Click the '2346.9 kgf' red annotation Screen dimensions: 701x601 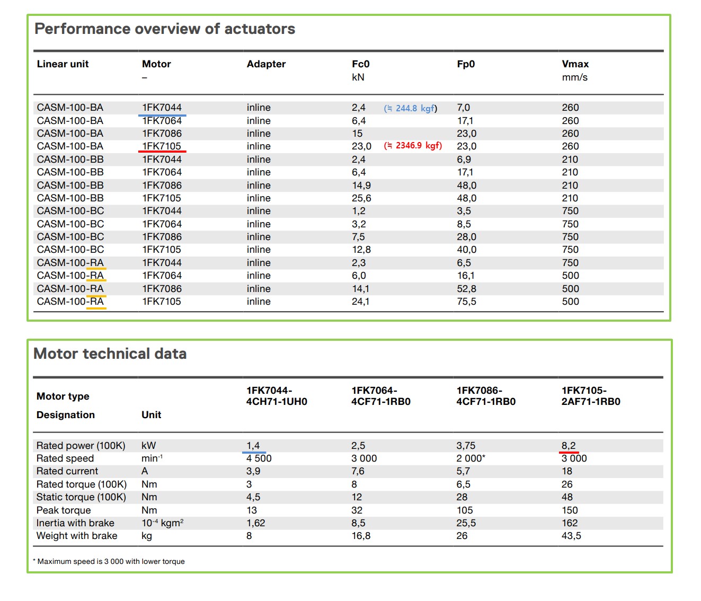(x=413, y=146)
